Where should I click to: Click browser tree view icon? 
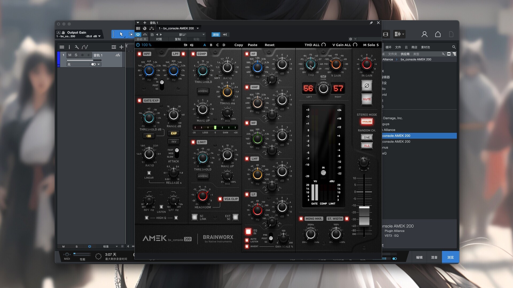454,54
